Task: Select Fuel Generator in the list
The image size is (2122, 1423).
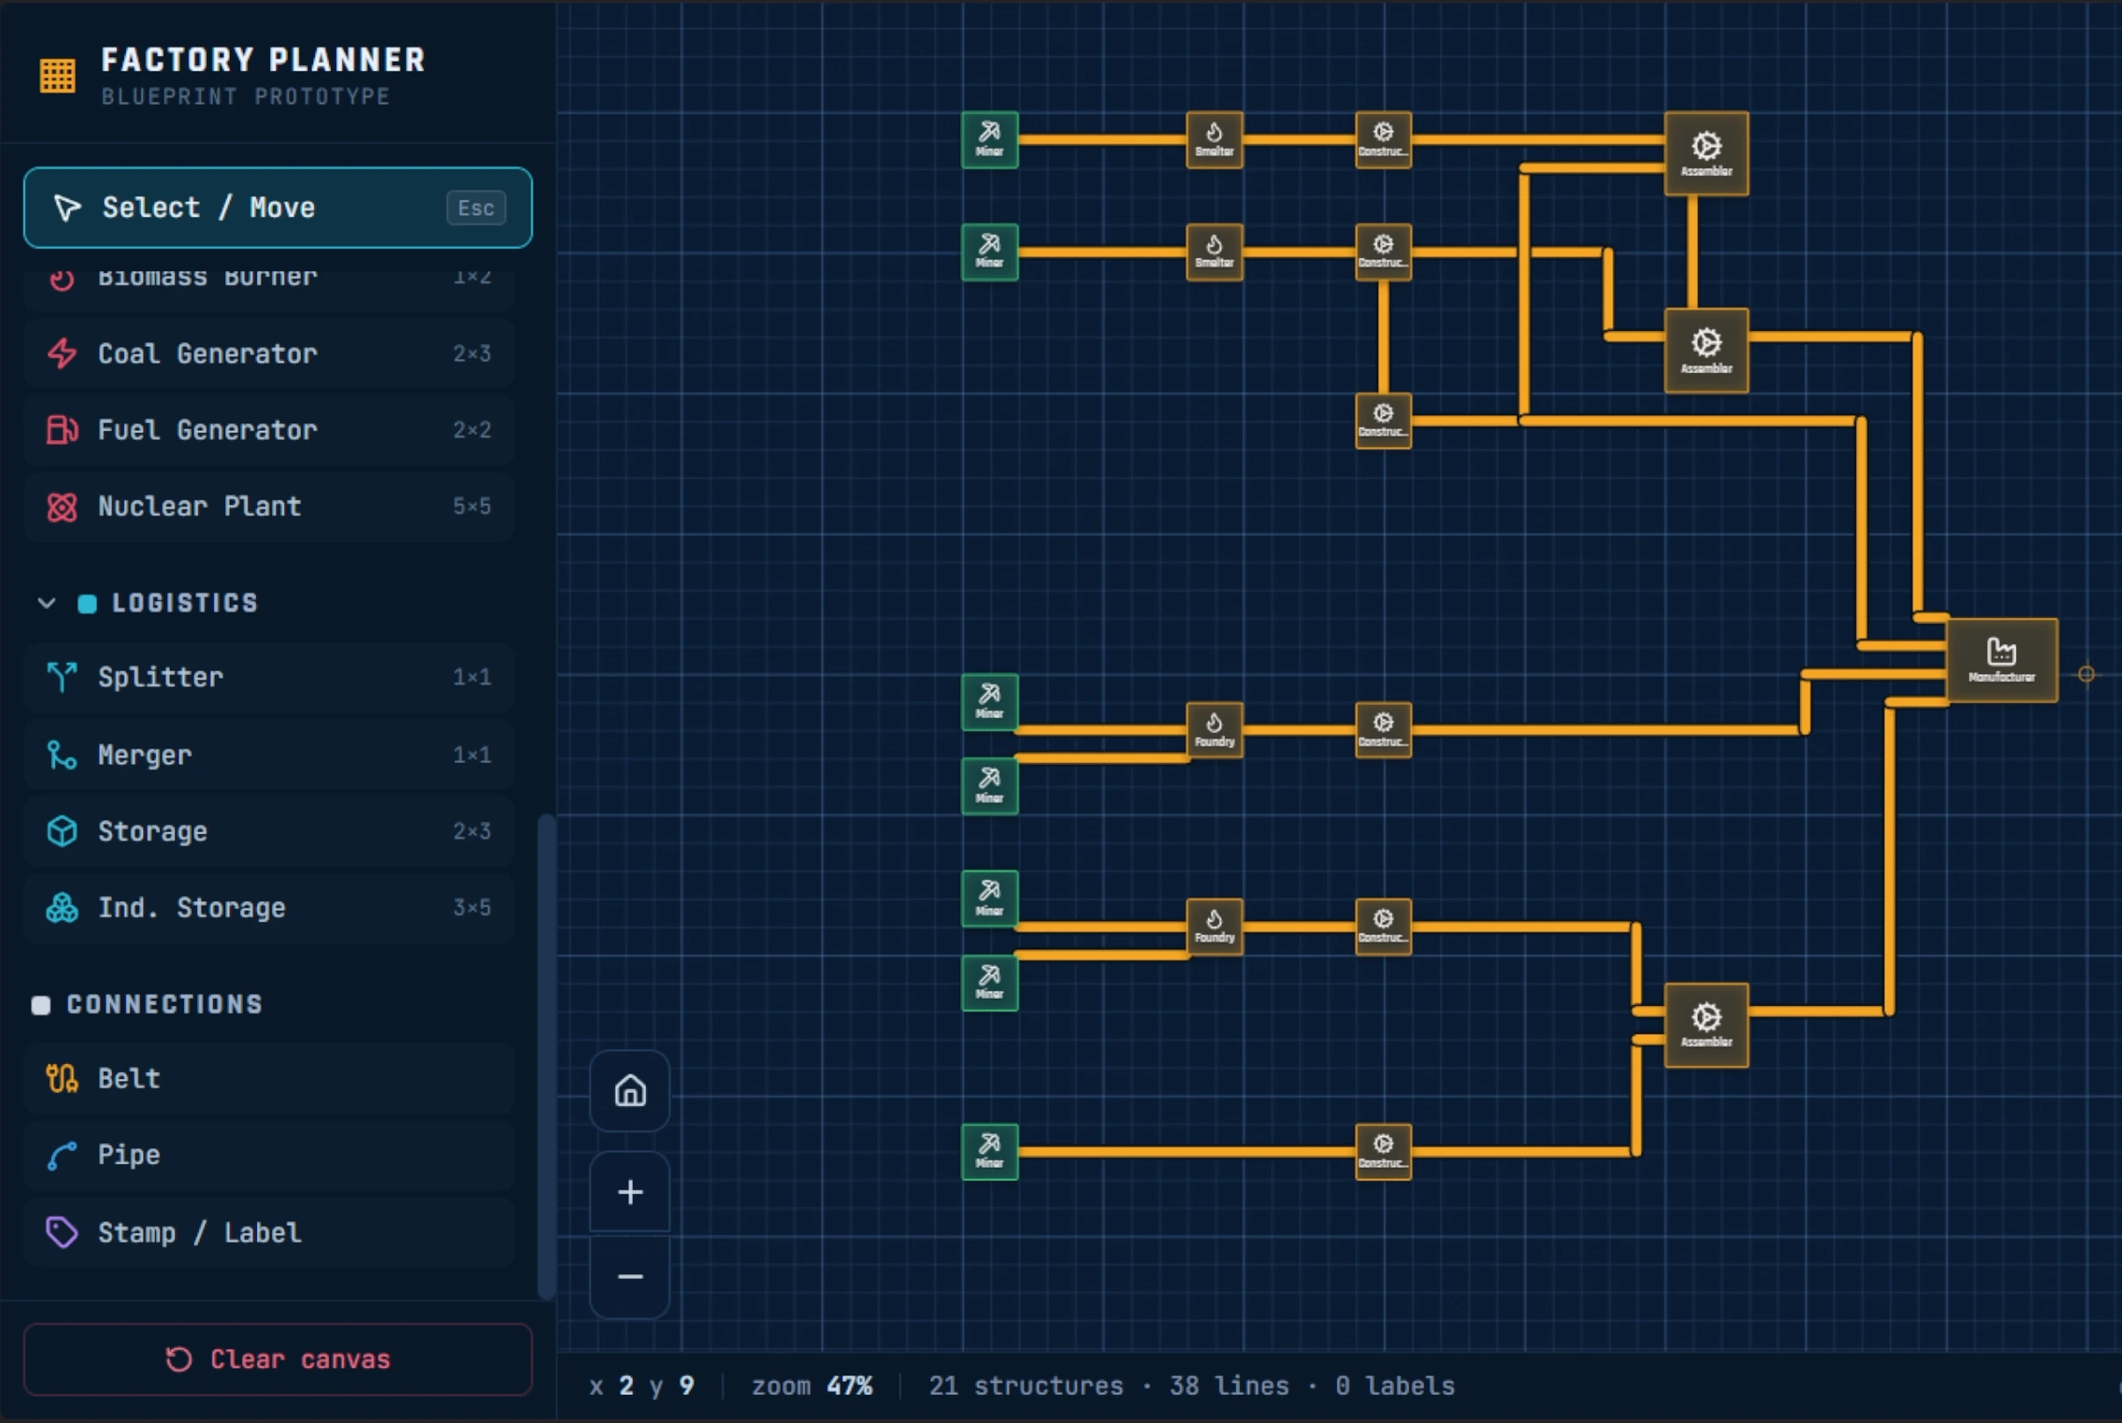Action: [269, 429]
